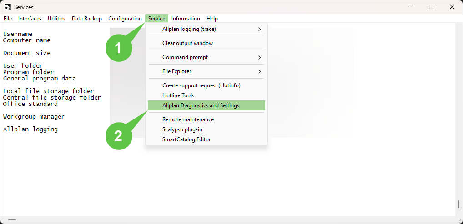
Task: Open the Utilities menu
Action: tap(56, 19)
